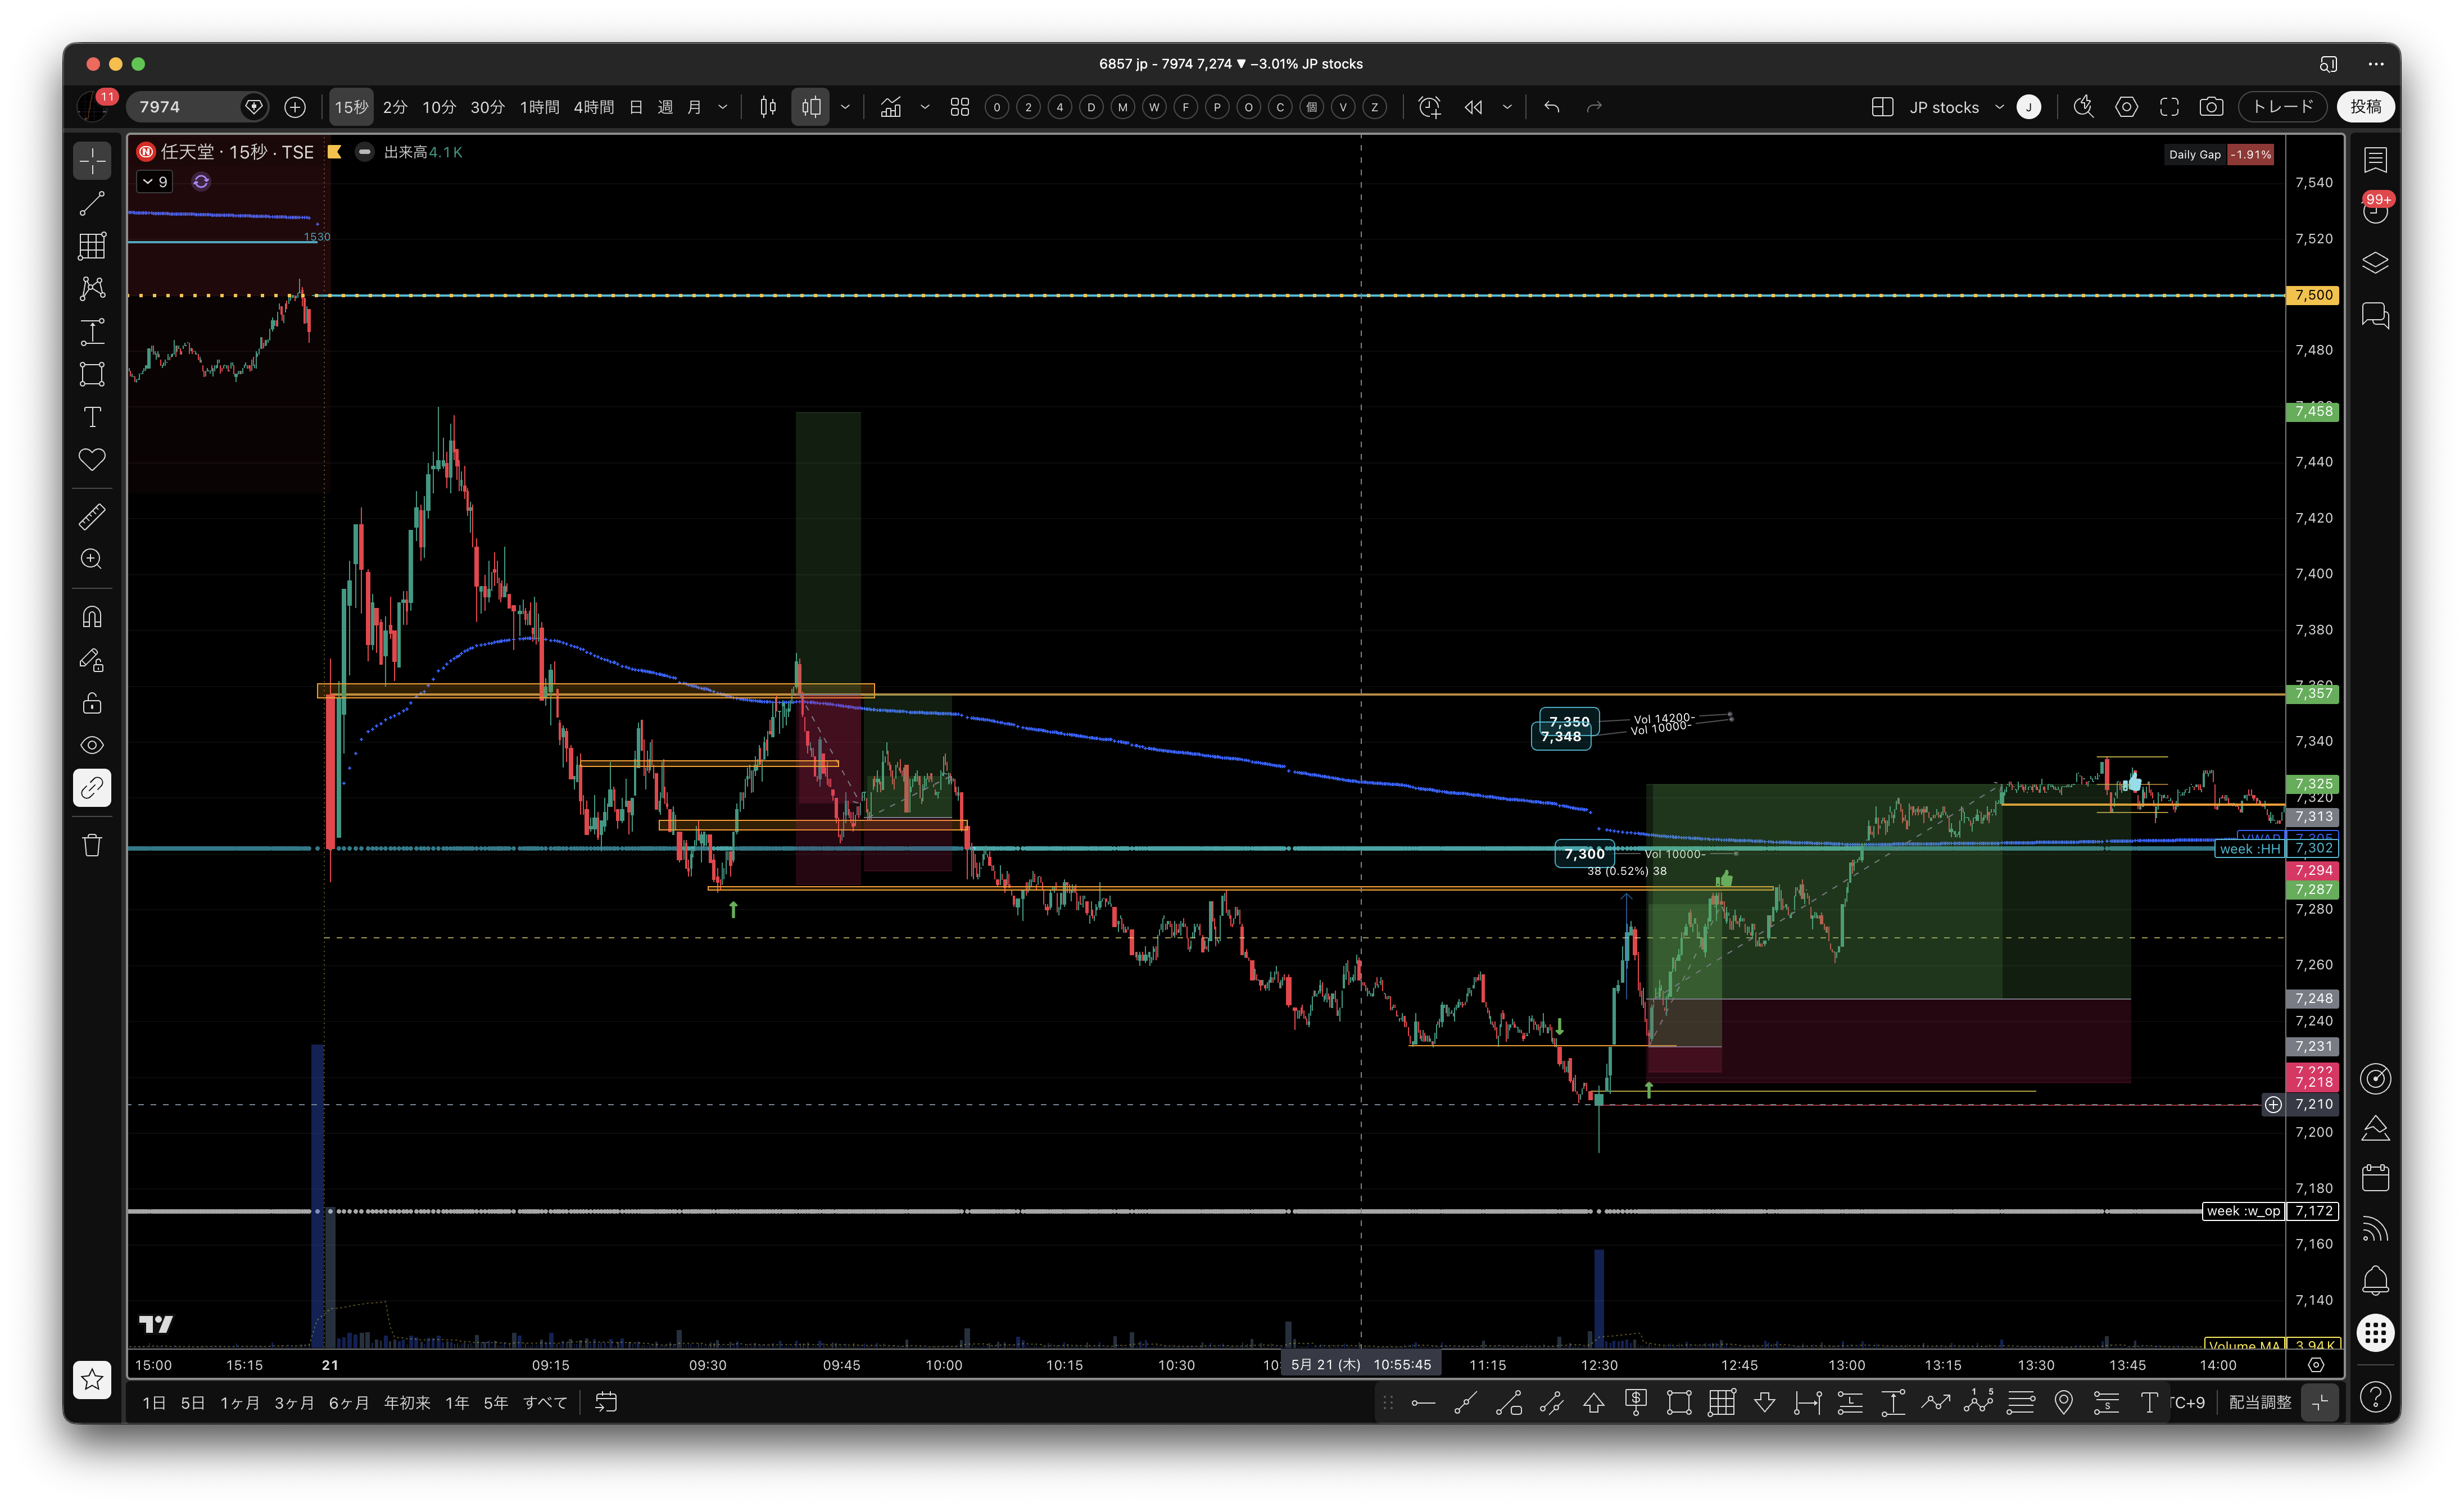Toggle magnet mode for drawings

(92, 617)
